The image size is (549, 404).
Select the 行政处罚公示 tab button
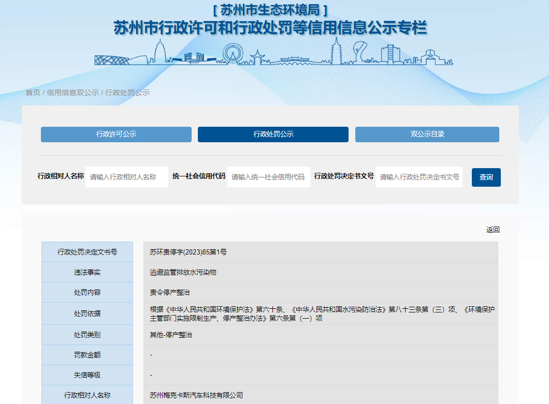(273, 134)
